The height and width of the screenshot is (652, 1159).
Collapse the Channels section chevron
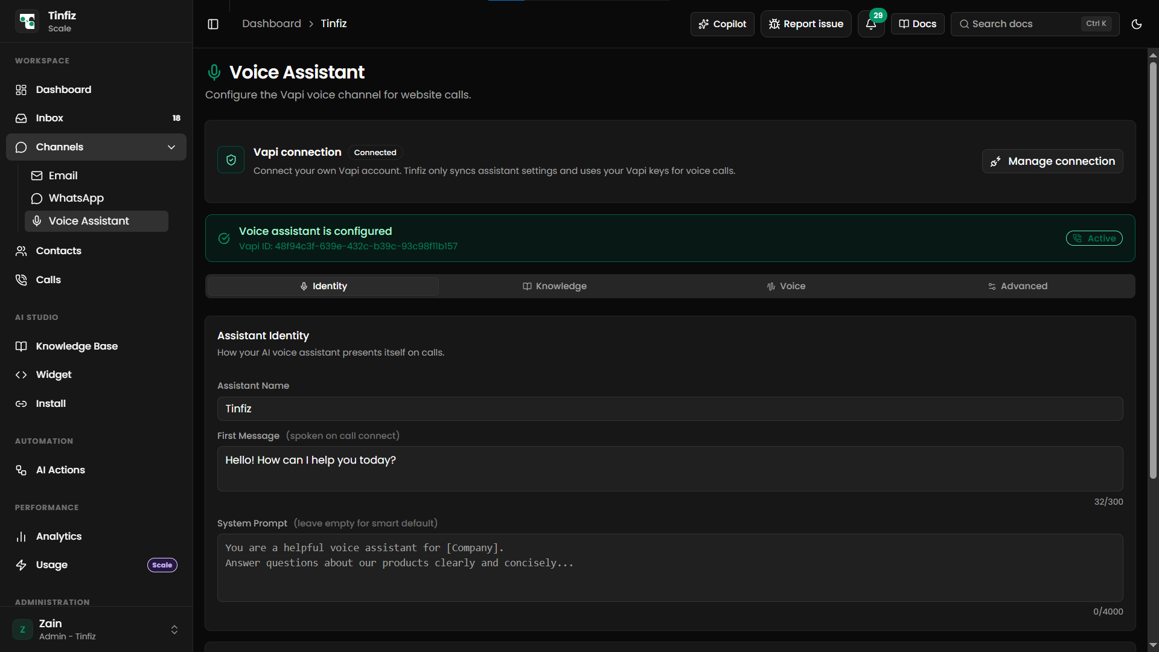(171, 147)
